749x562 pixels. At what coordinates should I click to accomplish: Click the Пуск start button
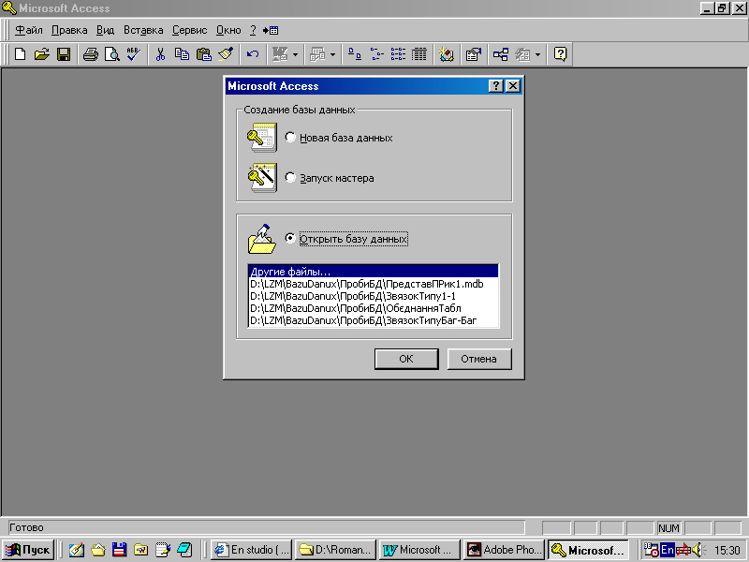coord(28,550)
